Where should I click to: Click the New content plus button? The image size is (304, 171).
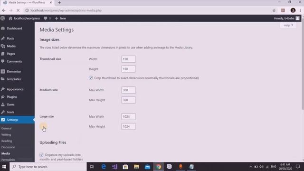[60, 18]
